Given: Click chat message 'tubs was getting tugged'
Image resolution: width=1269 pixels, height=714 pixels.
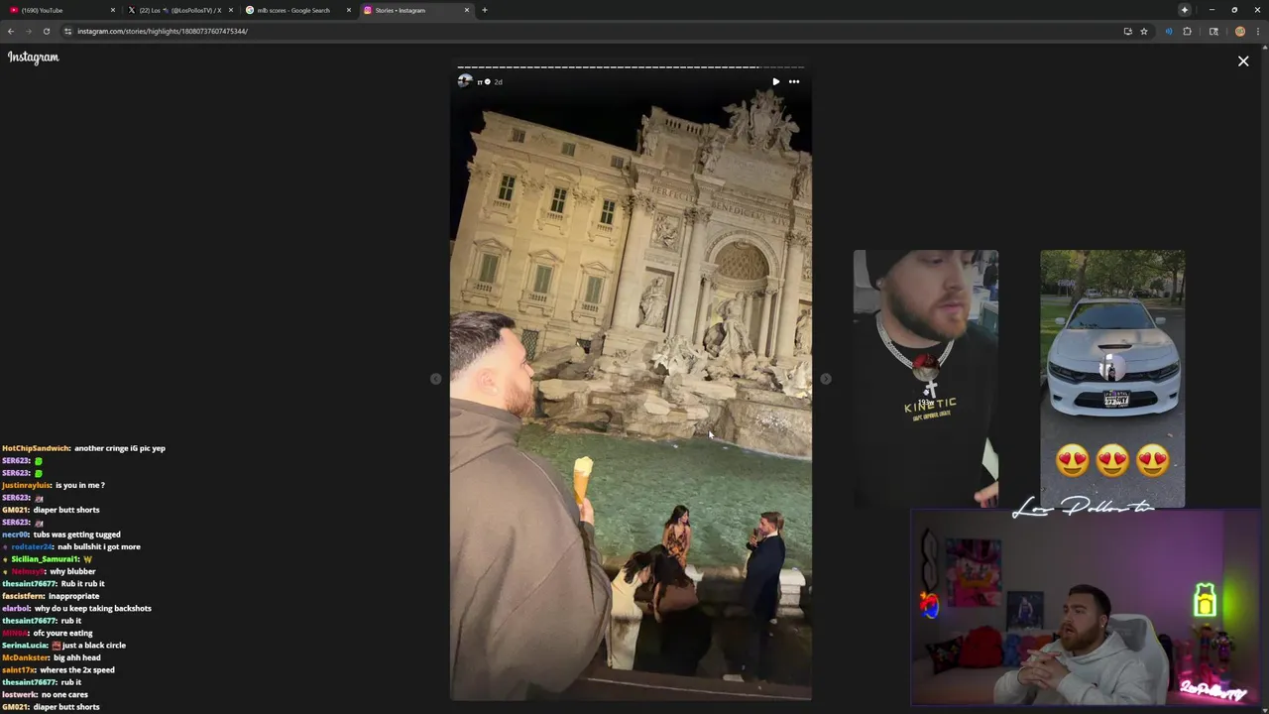Looking at the screenshot, I should pos(77,535).
